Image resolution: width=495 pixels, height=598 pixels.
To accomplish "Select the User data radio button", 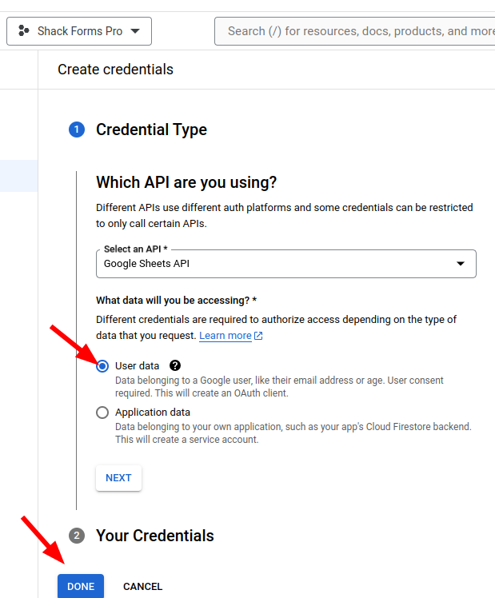I will (102, 366).
